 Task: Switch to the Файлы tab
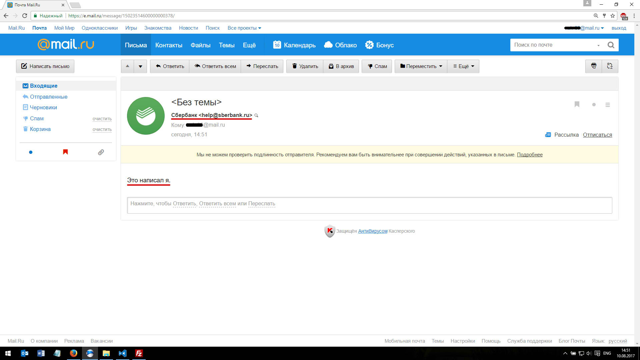[x=200, y=45]
